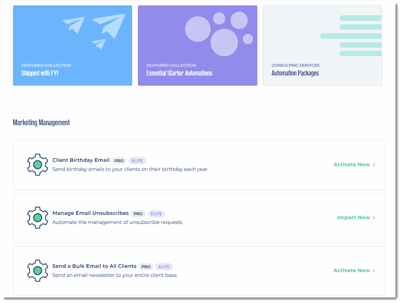The image size is (401, 303).
Task: Click the 'Send an email newsletter' description
Action: 115,275
